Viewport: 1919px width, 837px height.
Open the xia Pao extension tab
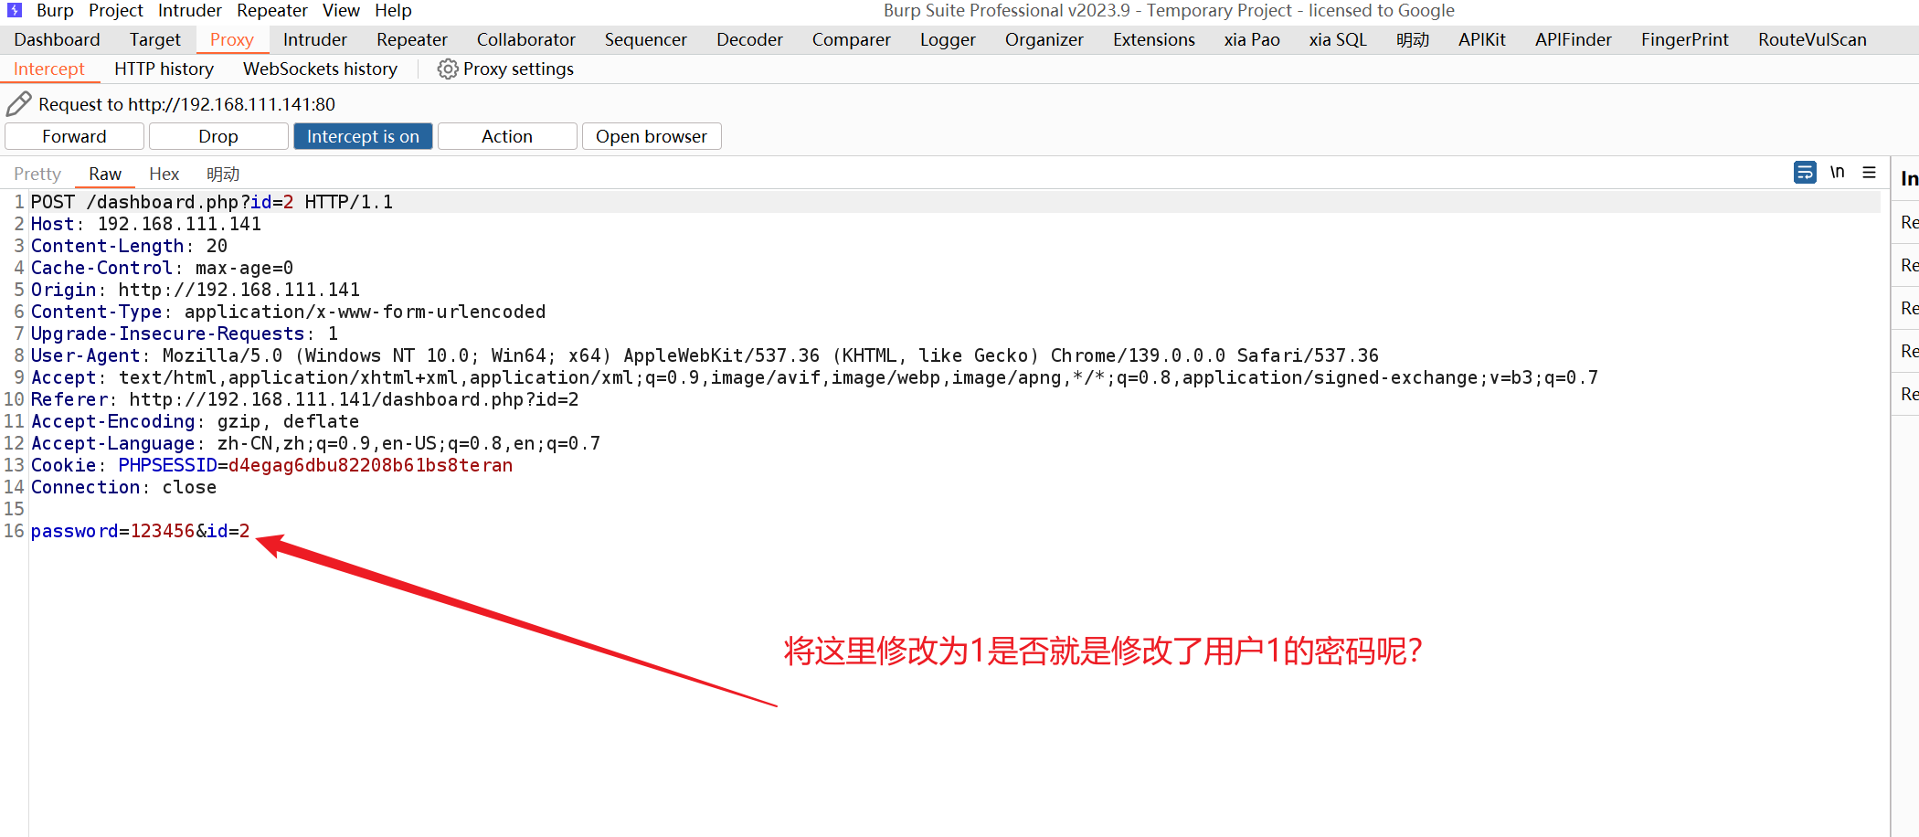coord(1252,40)
